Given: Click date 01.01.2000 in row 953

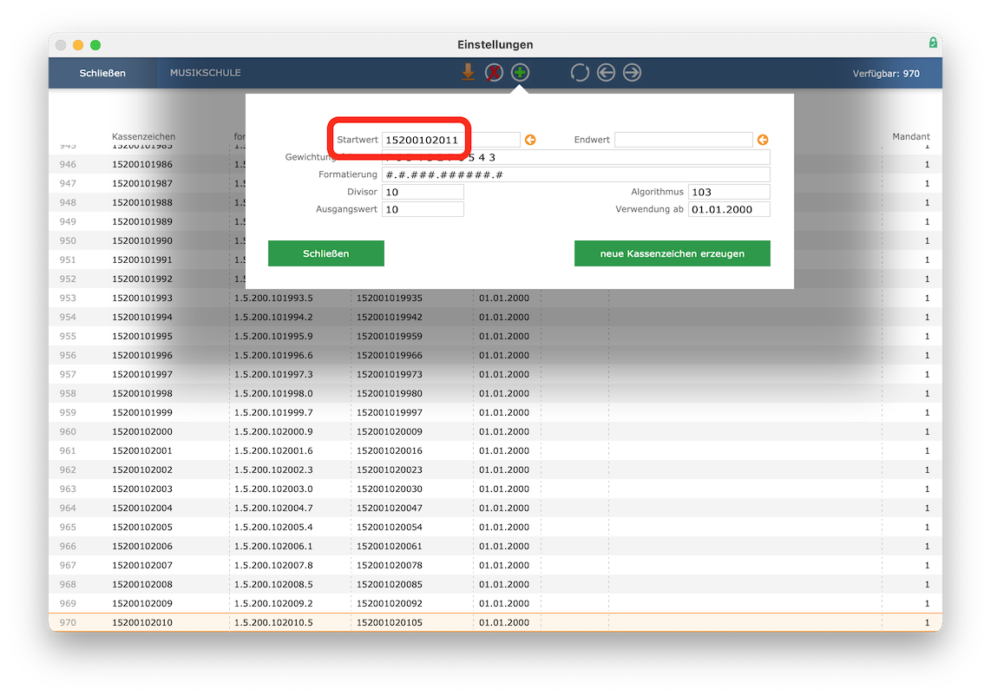Looking at the screenshot, I should point(503,299).
